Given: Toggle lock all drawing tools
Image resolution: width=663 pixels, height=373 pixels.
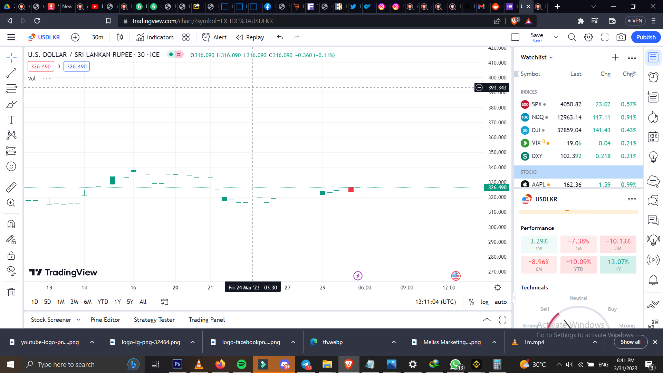Looking at the screenshot, I should click(11, 256).
